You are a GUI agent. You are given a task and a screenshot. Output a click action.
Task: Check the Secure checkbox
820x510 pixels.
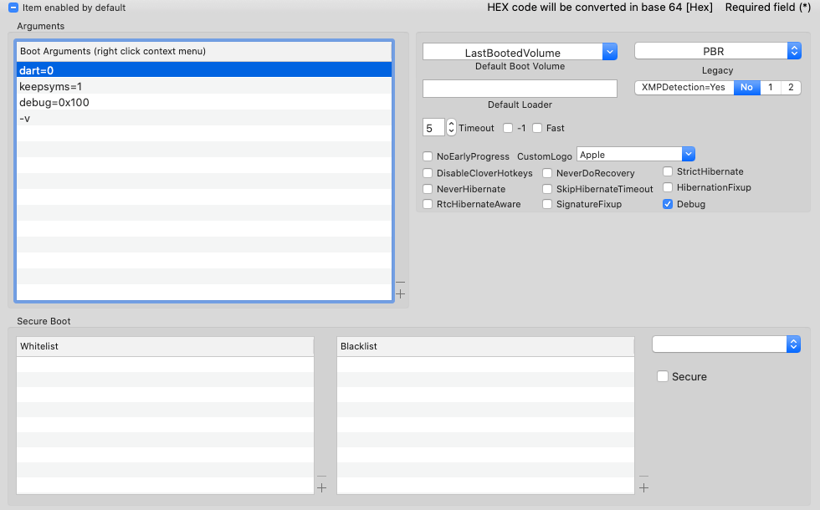pos(664,377)
